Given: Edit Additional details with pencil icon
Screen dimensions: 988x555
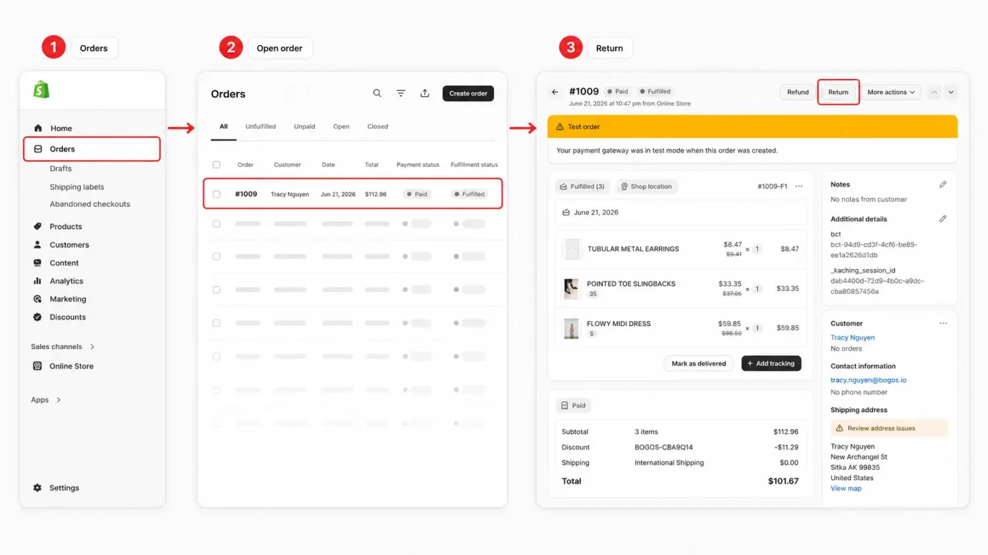Looking at the screenshot, I should (943, 219).
